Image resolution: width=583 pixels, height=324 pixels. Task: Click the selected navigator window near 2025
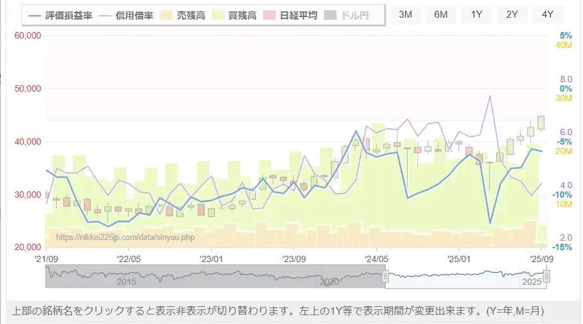click(x=532, y=282)
